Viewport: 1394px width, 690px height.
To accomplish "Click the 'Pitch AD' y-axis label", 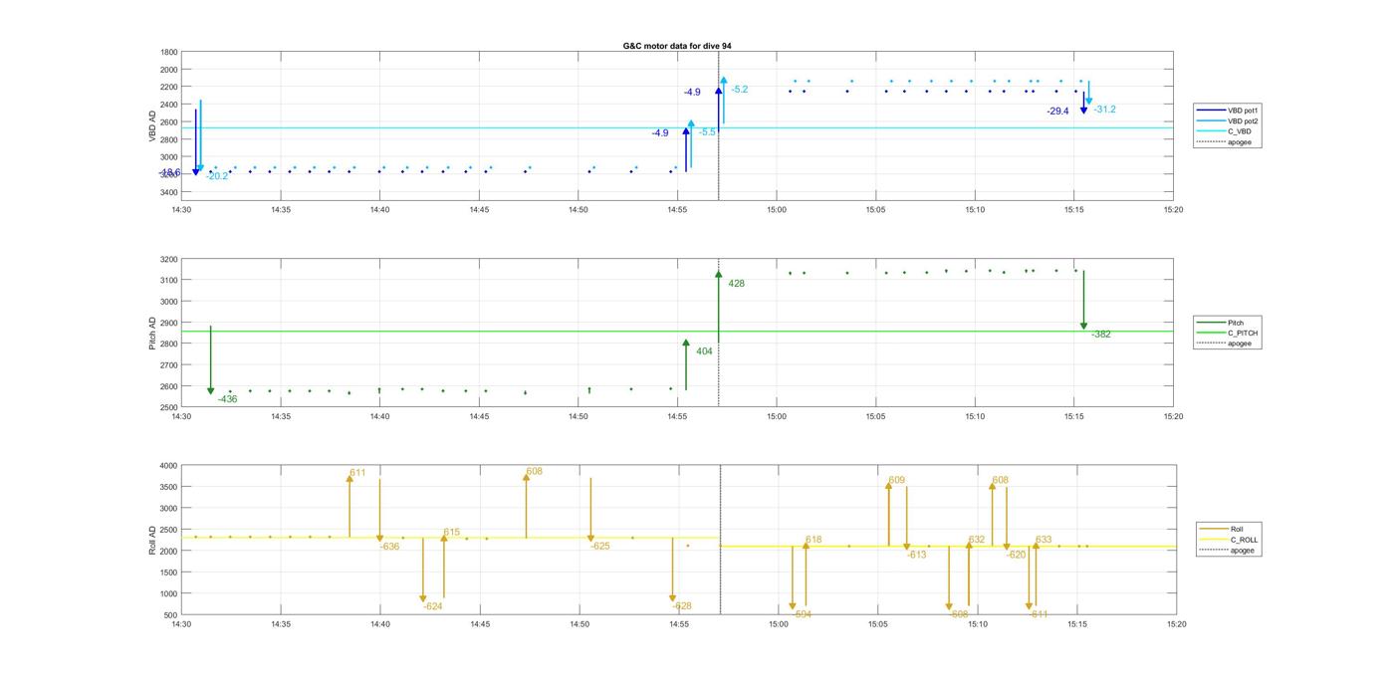I will [x=153, y=333].
